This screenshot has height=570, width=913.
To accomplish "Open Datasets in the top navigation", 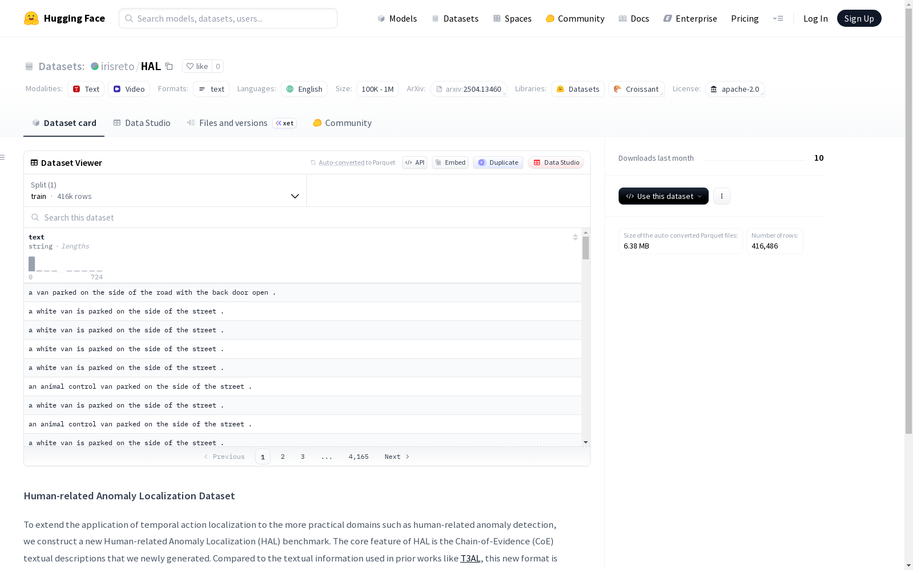I will (455, 18).
